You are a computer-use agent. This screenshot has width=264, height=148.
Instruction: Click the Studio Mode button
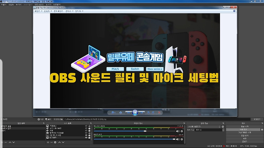pos(244,136)
